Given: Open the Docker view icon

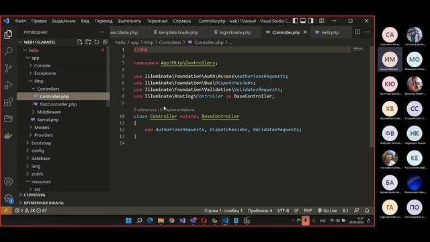Looking at the screenshot, I should 8,136.
